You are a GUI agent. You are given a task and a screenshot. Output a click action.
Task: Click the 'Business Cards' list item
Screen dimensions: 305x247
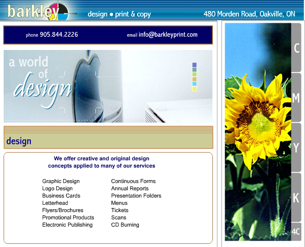click(x=61, y=196)
